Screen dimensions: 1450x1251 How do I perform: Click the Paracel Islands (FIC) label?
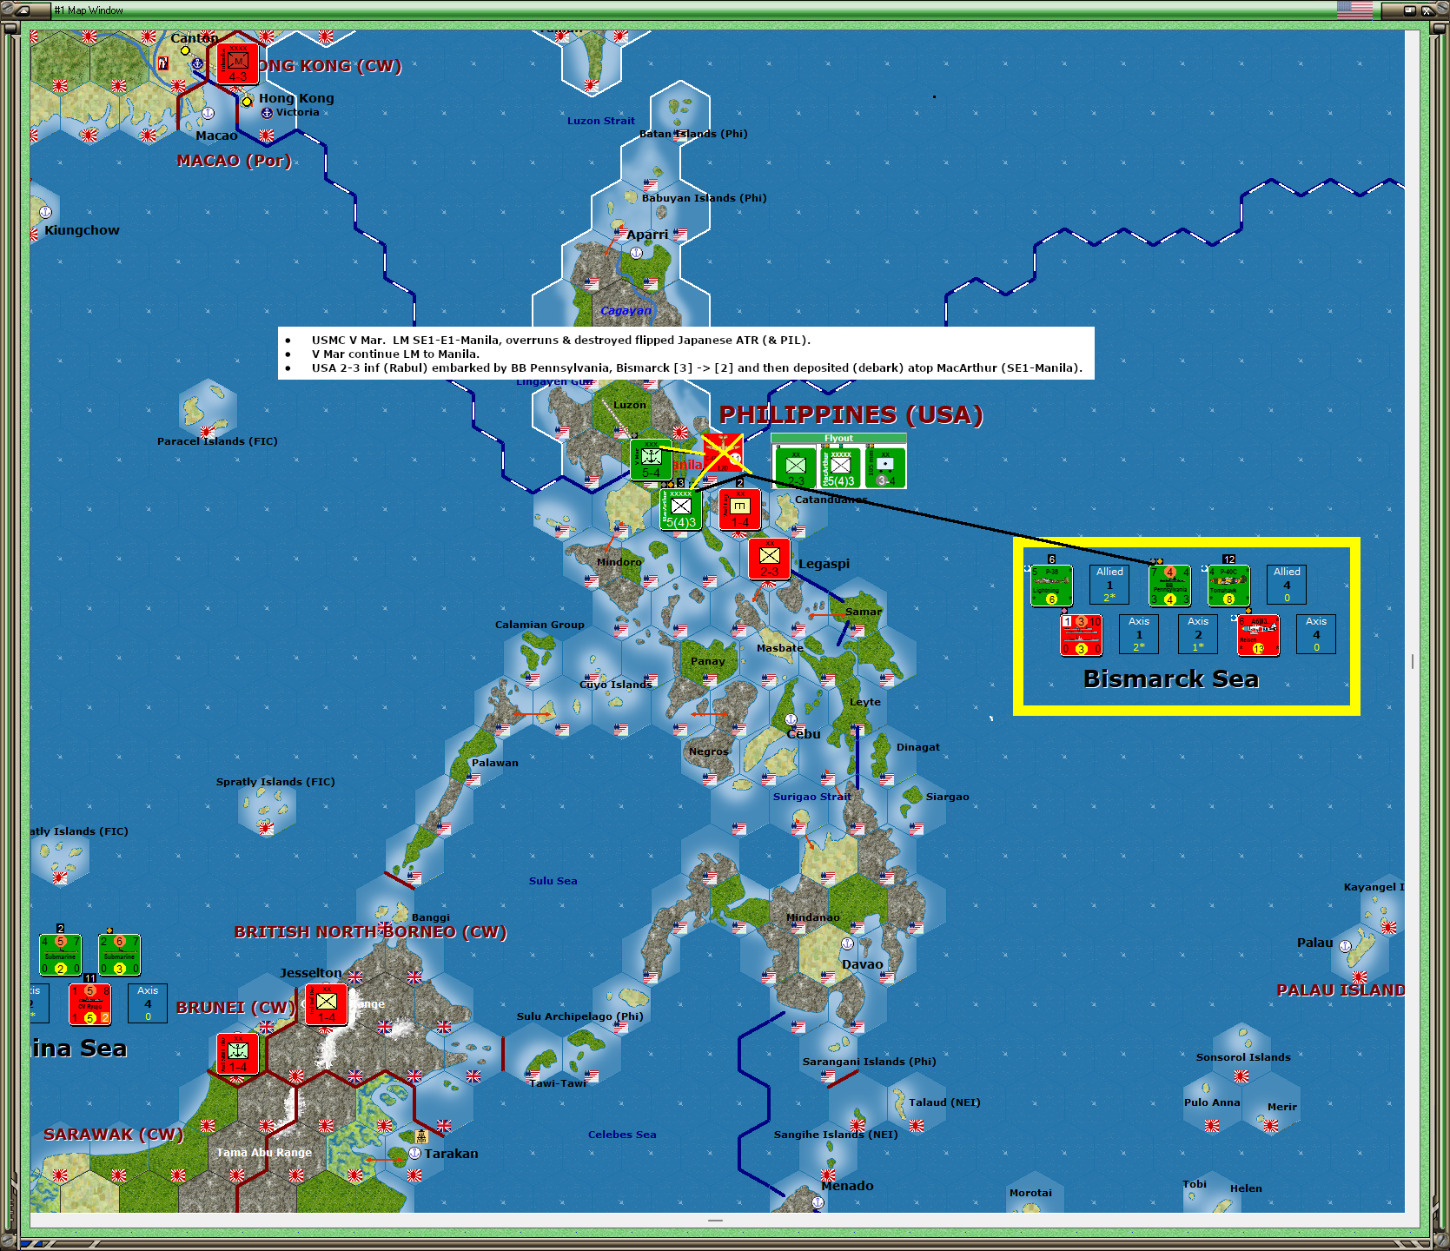[x=217, y=441]
